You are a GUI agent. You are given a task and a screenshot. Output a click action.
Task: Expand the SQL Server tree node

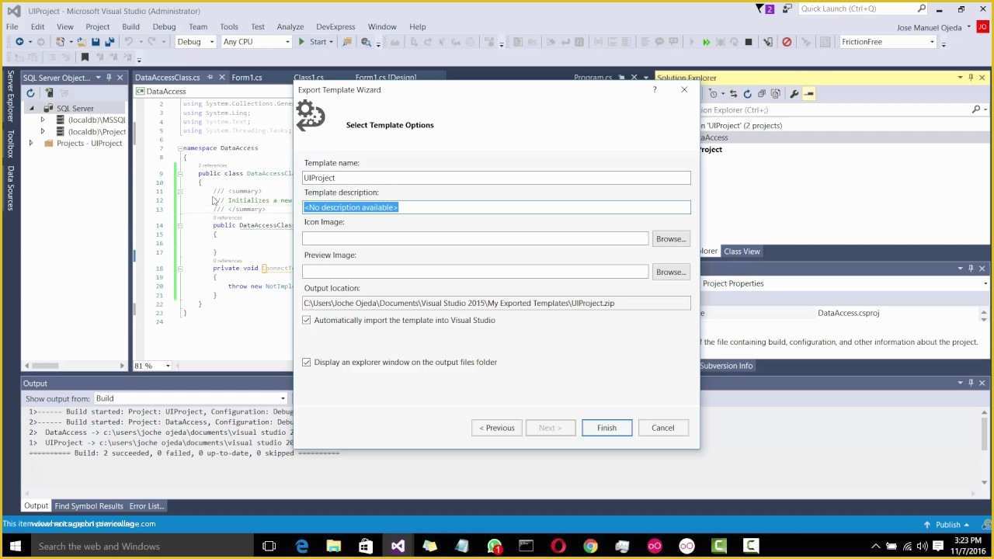pos(31,109)
